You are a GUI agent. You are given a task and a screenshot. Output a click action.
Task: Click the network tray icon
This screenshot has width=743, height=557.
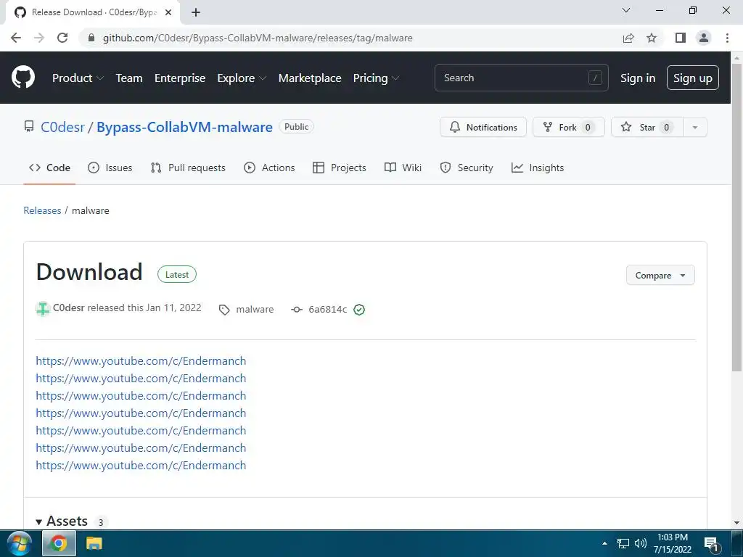pos(623,543)
